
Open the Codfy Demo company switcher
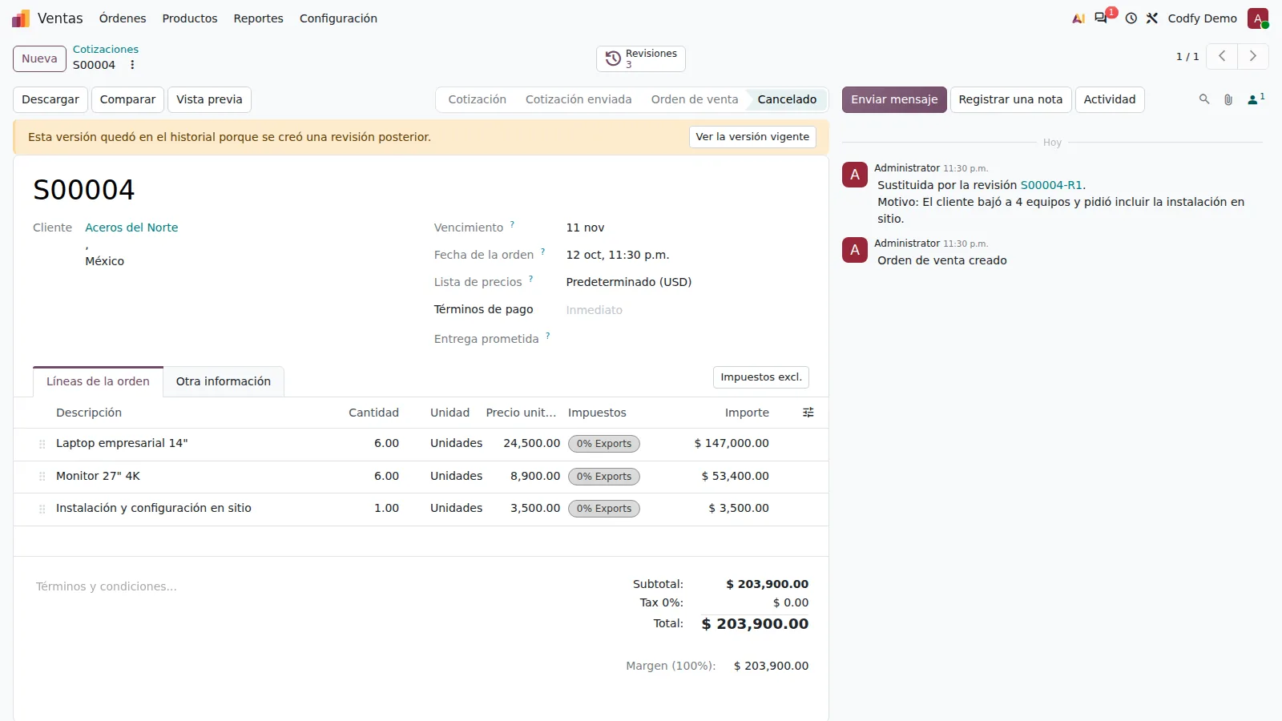pos(1202,18)
